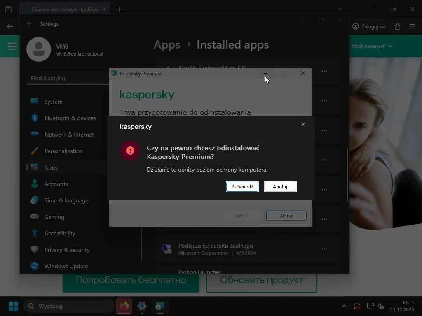
Task: Click Apps in the breadcrumb heading
Action: coord(167,45)
